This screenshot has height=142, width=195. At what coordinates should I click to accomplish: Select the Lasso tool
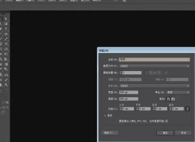(6, 24)
